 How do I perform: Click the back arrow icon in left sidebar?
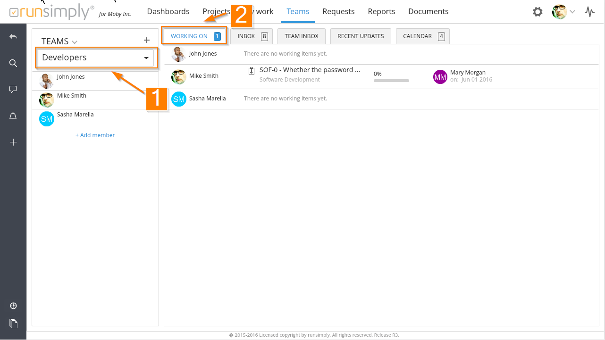pos(13,37)
